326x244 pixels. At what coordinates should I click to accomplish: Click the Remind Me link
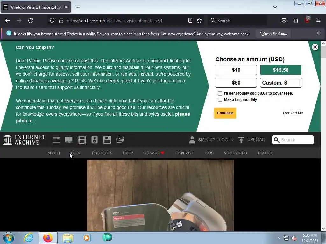(293, 113)
